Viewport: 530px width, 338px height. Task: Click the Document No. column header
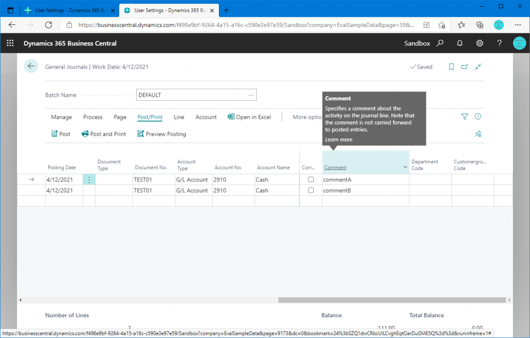(x=151, y=167)
